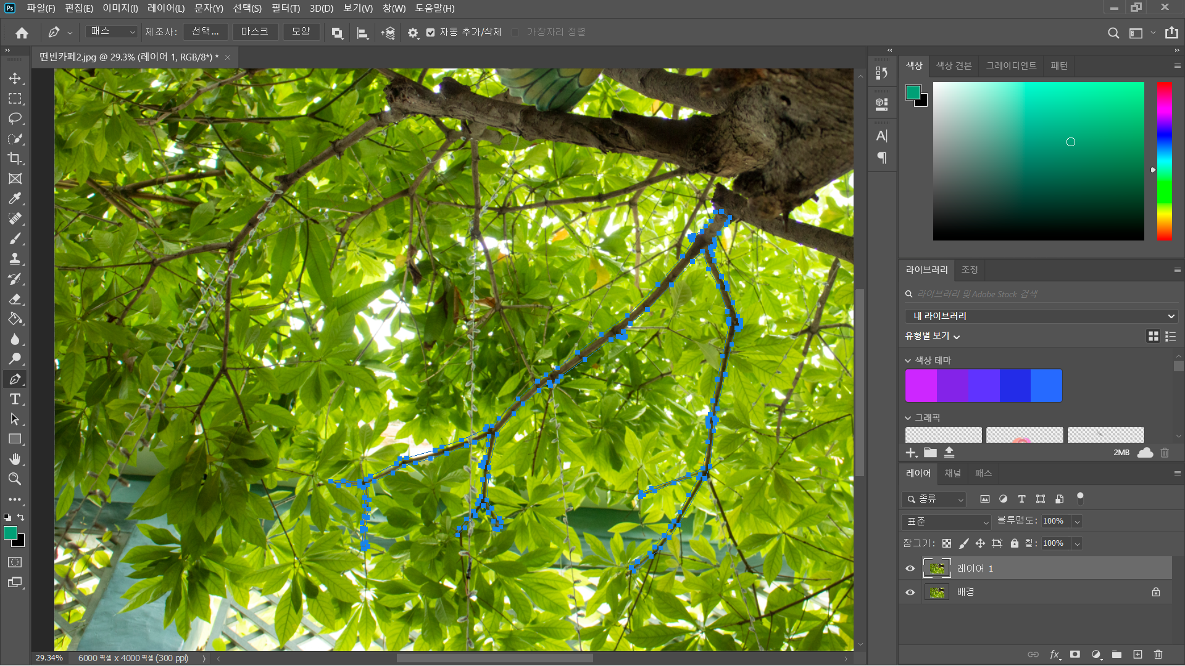The width and height of the screenshot is (1185, 666).
Task: Select the Crop tool
Action: pyautogui.click(x=15, y=158)
